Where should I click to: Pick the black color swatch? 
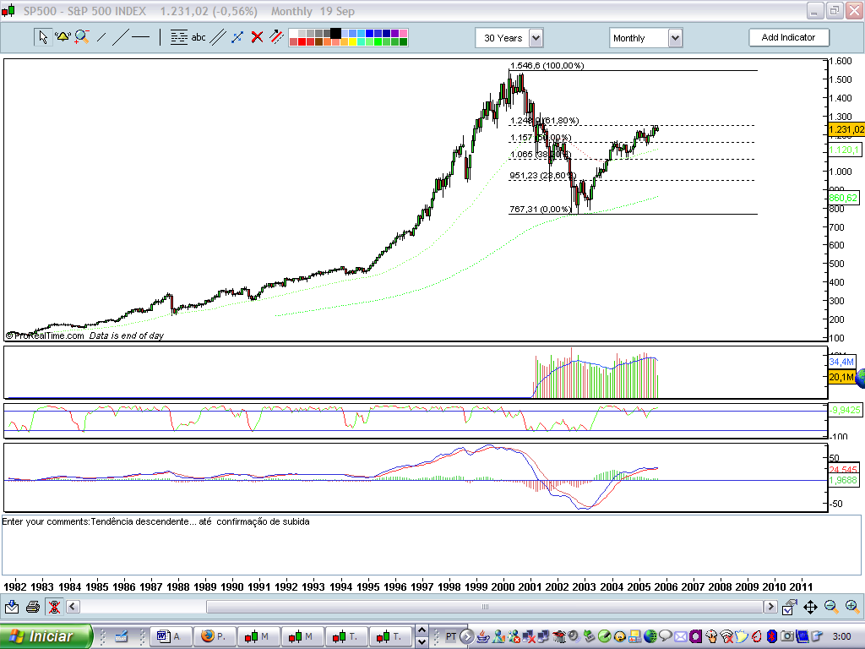coord(334,32)
